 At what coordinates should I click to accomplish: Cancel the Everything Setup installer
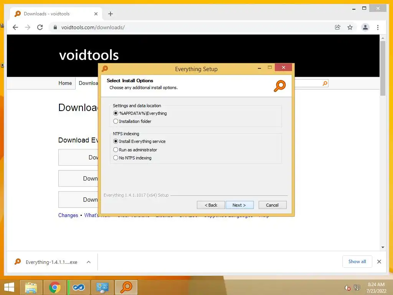pyautogui.click(x=272, y=205)
